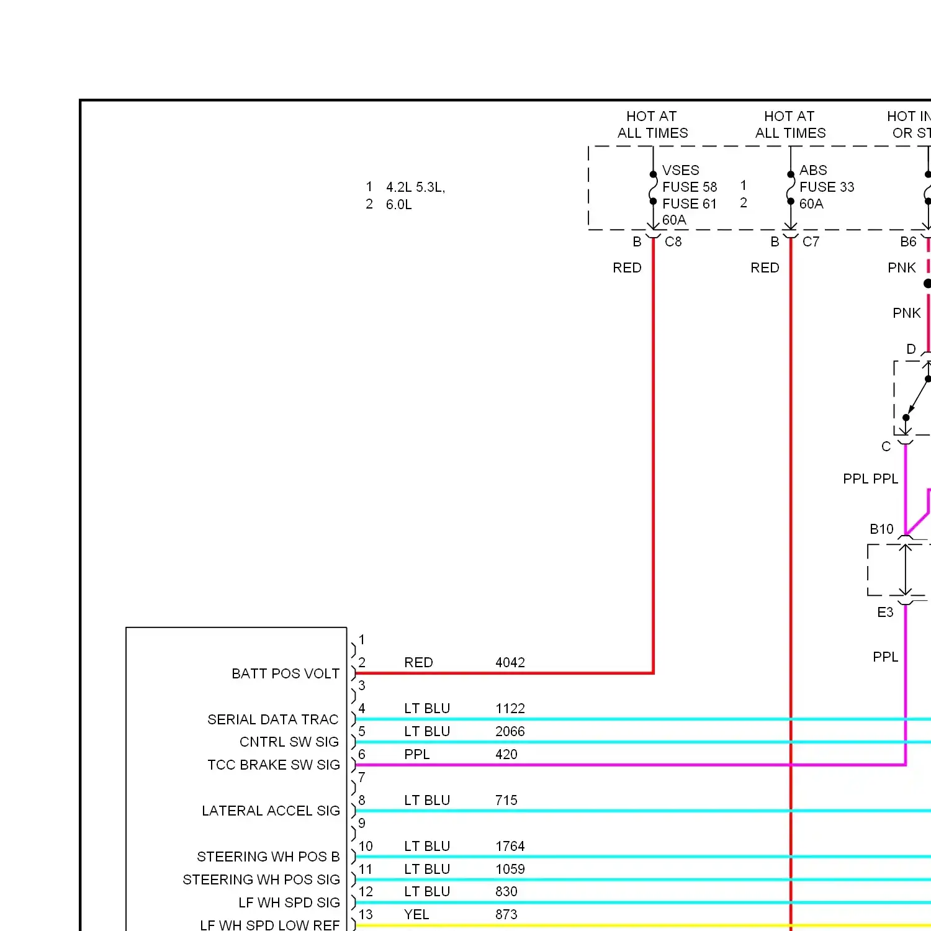Click the '60A' rating under FUSE 33
Screen dimensions: 931x931
point(811,204)
